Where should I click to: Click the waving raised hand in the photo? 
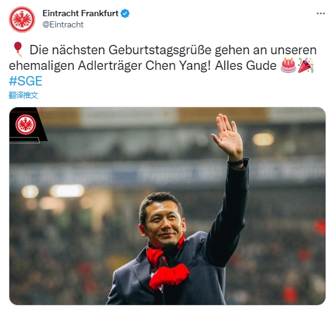228,135
